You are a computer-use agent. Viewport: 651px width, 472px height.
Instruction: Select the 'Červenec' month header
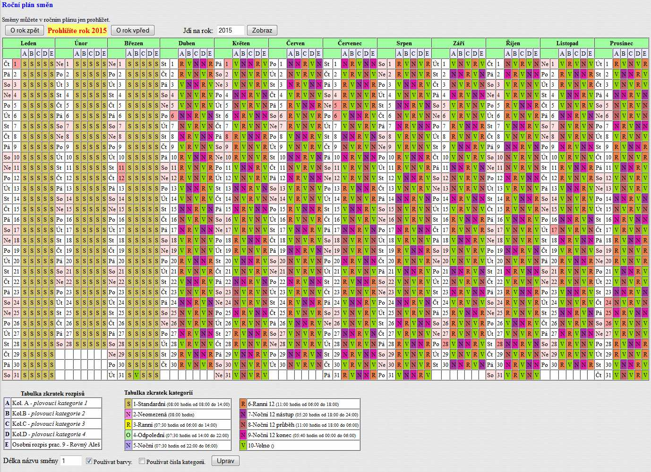coord(350,43)
